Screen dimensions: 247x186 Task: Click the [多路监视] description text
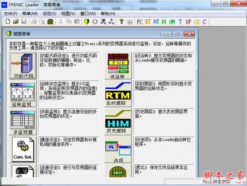click(68, 114)
